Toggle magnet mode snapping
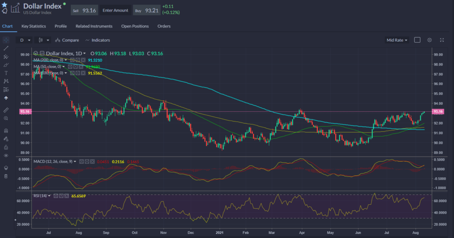The height and width of the screenshot is (238, 454). (6, 131)
